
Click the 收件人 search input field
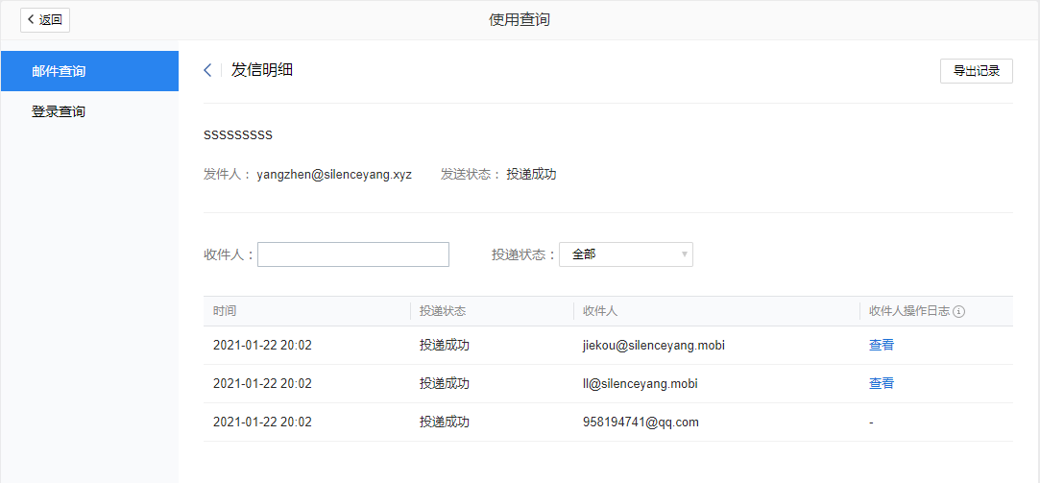click(352, 254)
